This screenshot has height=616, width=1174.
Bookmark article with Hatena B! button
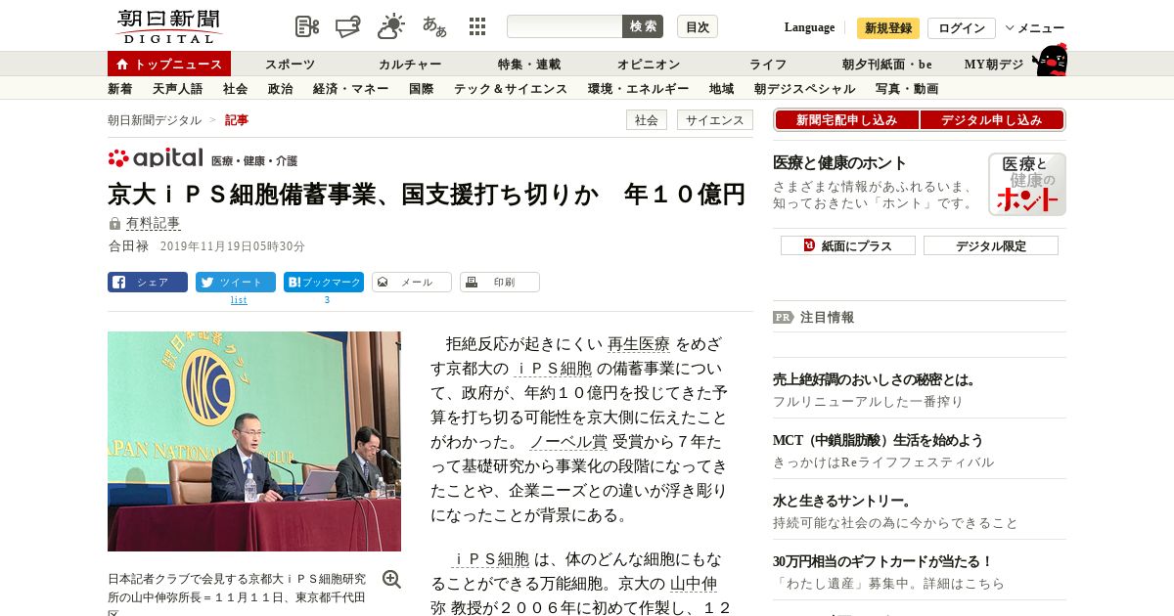(324, 283)
